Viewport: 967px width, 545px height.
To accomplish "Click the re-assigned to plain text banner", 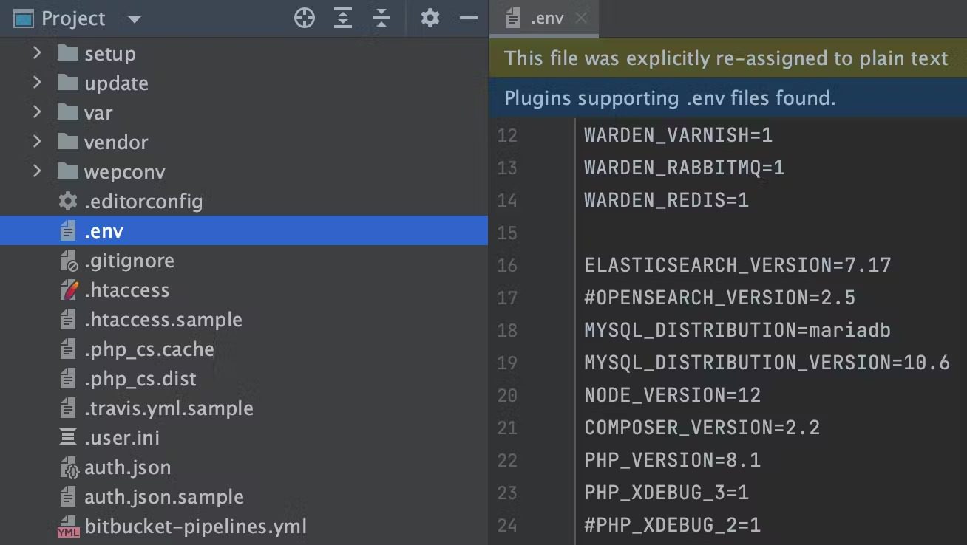I will pyautogui.click(x=727, y=58).
